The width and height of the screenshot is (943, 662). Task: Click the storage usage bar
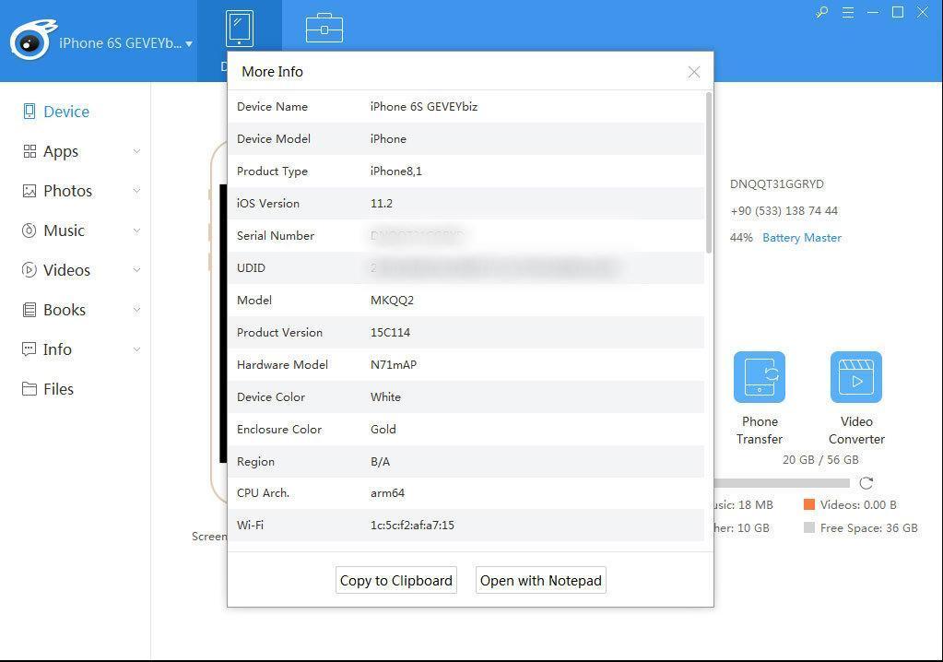click(781, 483)
